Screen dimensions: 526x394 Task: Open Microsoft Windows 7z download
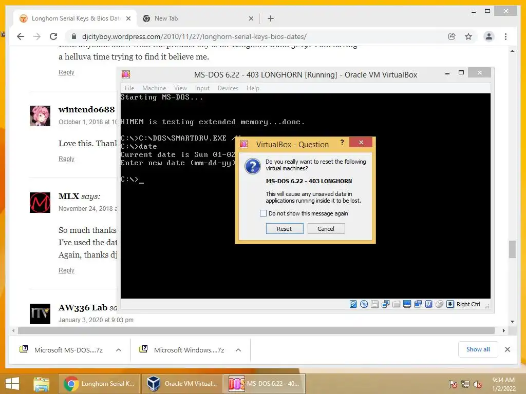click(x=189, y=350)
